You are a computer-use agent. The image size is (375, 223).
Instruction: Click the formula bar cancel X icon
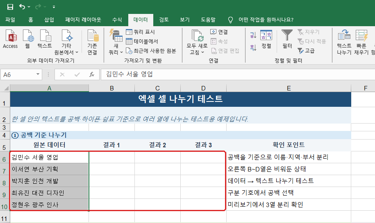click(62, 75)
